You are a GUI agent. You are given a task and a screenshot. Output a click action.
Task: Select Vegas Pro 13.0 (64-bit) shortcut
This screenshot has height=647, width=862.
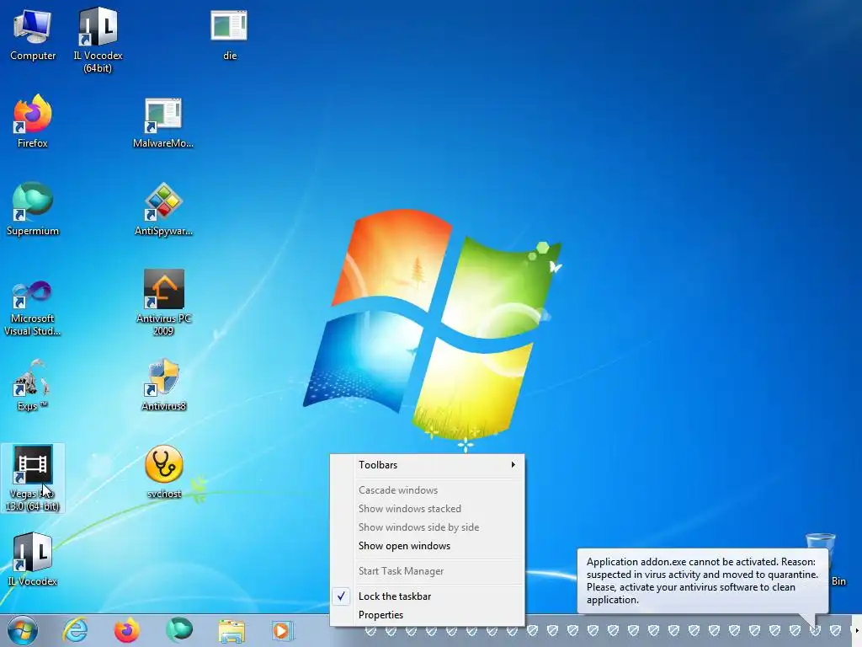coord(33,478)
